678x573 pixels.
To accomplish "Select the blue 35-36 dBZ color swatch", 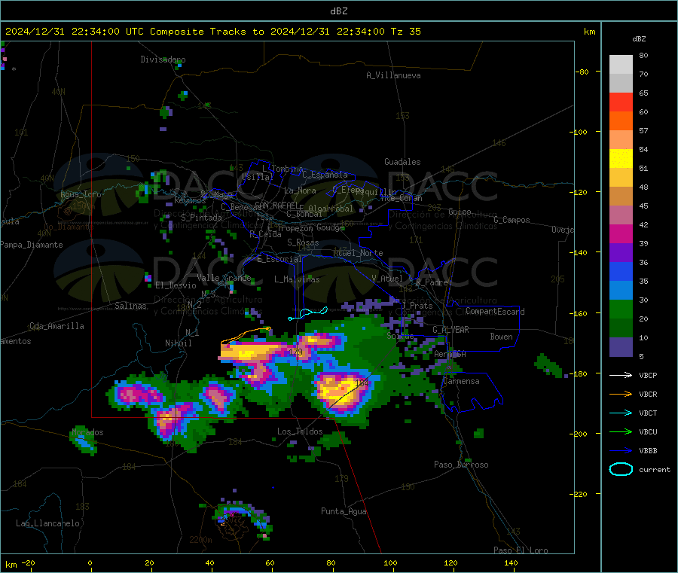I will pyautogui.click(x=621, y=271).
